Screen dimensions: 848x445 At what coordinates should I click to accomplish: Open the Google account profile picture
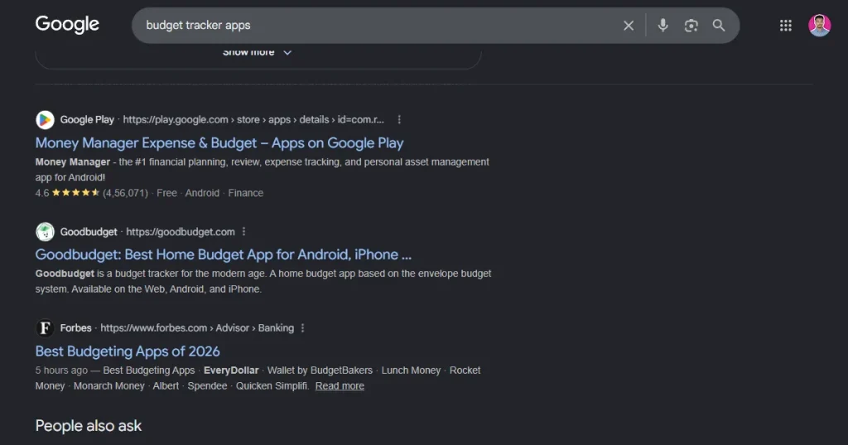point(819,26)
